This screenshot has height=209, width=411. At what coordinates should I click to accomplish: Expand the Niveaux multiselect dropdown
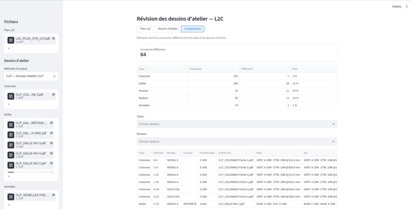tap(237, 141)
